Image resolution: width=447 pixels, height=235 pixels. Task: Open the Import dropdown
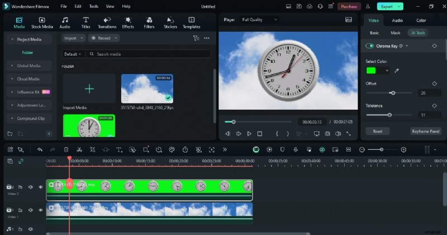[x=73, y=38]
